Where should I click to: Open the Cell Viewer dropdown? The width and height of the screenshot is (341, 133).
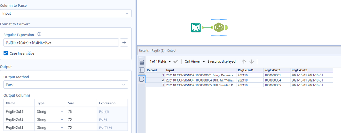(195, 62)
